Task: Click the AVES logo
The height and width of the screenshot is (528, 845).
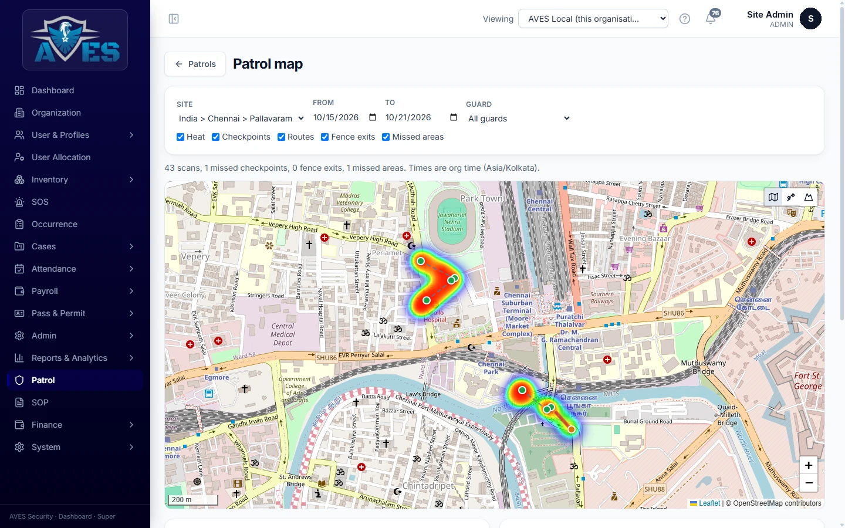Action: pos(75,40)
